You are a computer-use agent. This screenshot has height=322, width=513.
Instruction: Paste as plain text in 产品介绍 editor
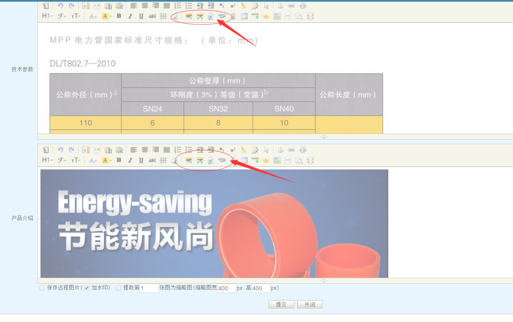coord(108,150)
